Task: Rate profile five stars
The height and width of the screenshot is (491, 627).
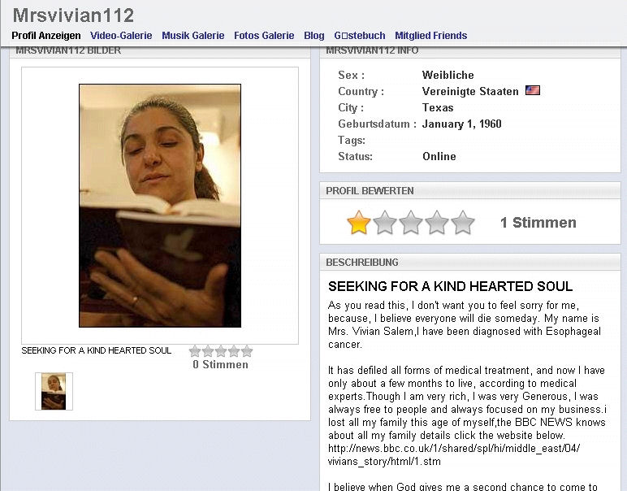Action: tap(463, 223)
